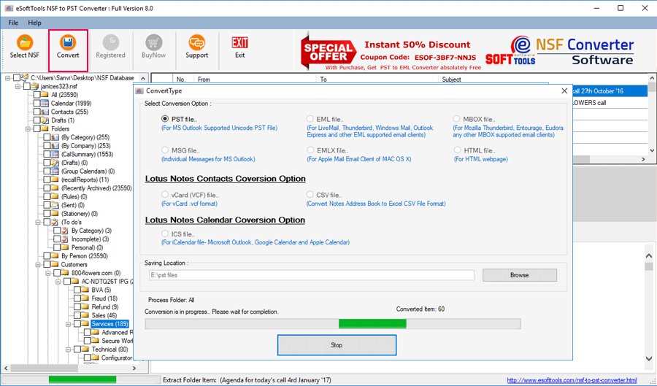Click the Registered key icon

[x=111, y=43]
